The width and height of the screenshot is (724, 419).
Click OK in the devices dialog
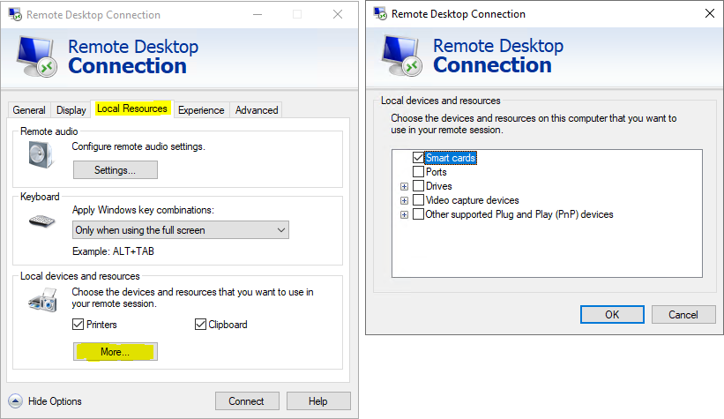[612, 315]
